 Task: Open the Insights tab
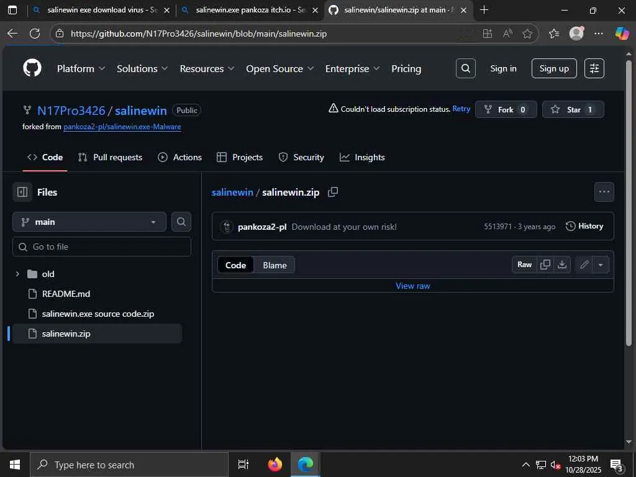(362, 157)
